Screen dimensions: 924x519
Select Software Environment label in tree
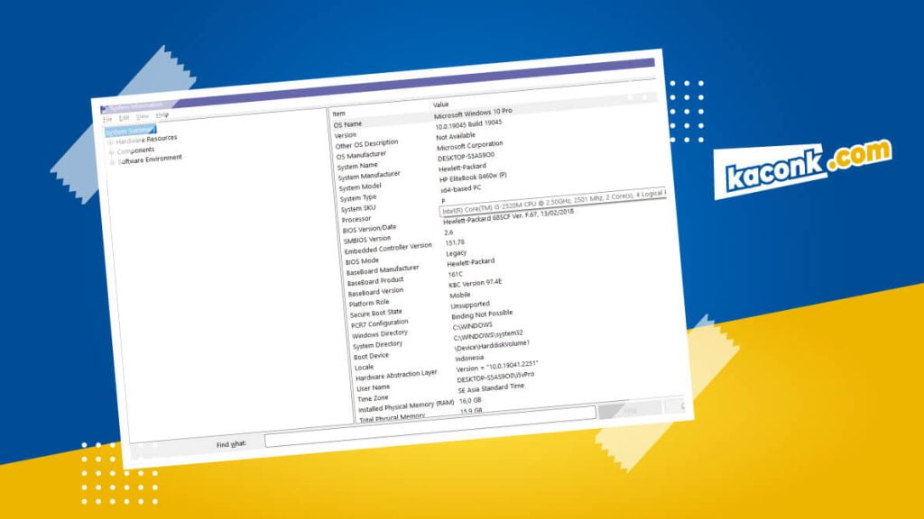point(150,159)
